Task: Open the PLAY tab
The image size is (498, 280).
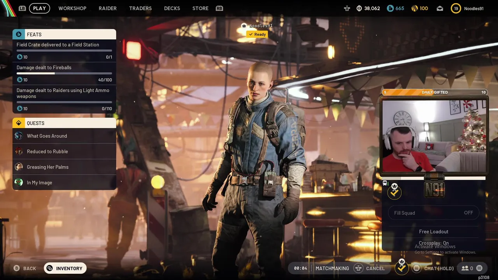Action: [39, 8]
